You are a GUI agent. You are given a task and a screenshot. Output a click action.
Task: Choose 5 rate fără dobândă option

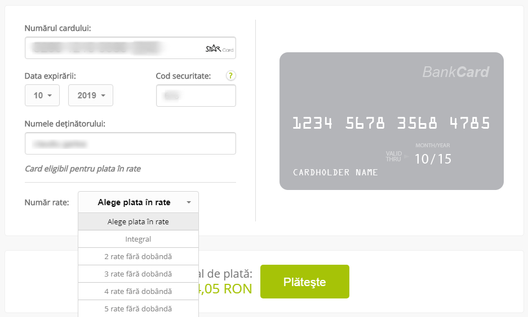pyautogui.click(x=138, y=309)
